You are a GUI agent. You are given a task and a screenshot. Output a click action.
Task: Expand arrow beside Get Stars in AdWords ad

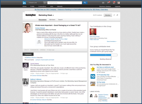click(118, 70)
